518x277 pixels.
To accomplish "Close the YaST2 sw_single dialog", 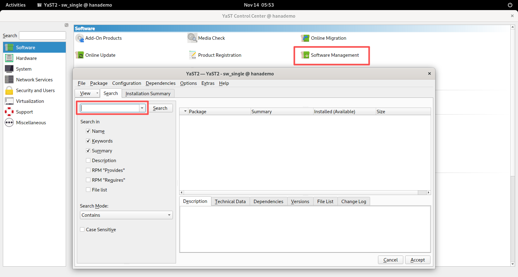I will coord(430,74).
